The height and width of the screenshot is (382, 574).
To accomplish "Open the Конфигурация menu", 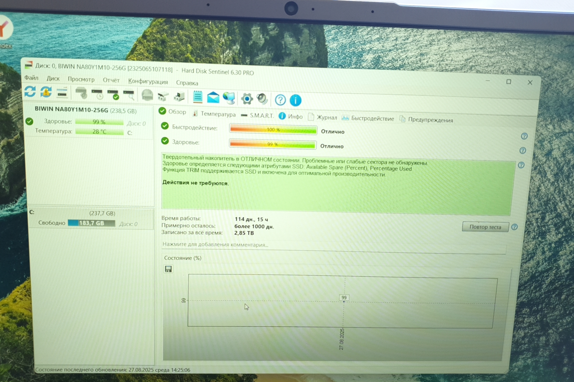I will [148, 81].
